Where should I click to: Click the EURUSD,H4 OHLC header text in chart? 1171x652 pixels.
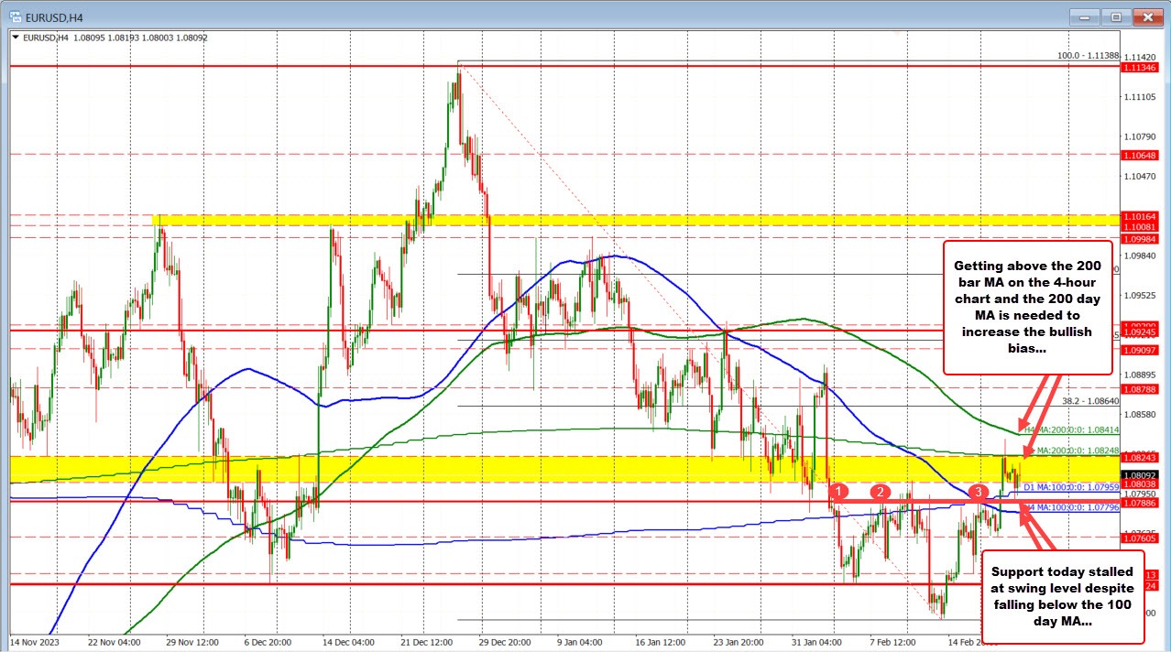coord(115,38)
